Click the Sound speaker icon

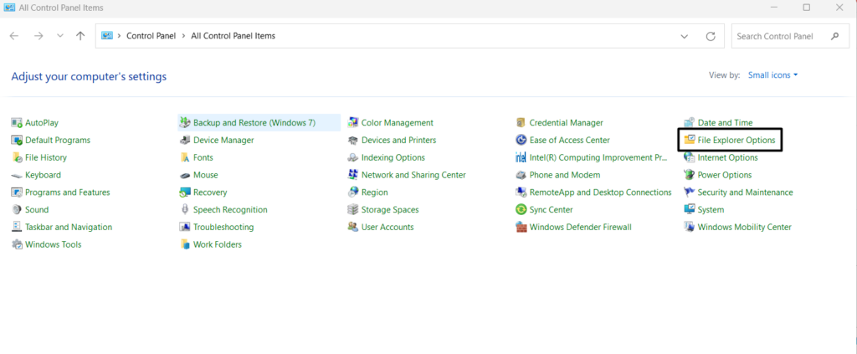[17, 210]
